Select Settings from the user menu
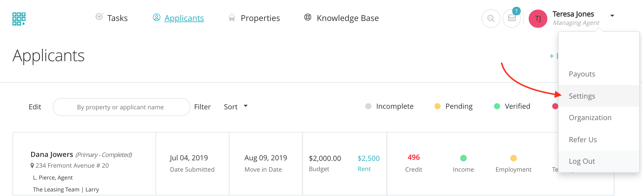 coord(582,96)
